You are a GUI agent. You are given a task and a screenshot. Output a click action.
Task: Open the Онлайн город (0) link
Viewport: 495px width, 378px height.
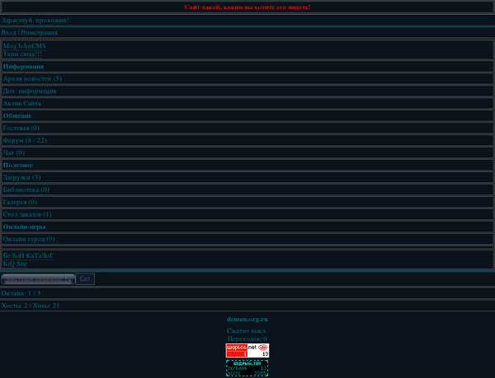pyautogui.click(x=29, y=239)
